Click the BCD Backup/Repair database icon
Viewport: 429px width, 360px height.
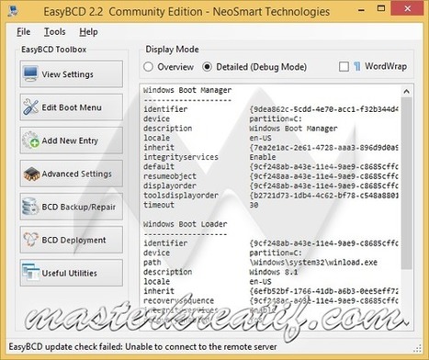point(30,207)
